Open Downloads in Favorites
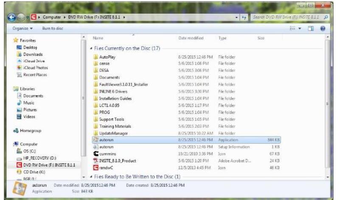The image size is (340, 200). coord(33,54)
